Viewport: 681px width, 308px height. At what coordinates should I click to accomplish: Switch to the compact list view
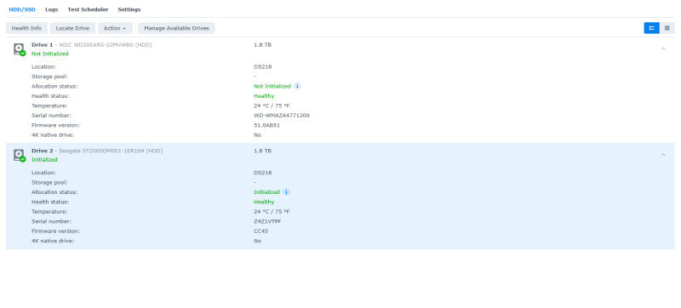[x=667, y=28]
